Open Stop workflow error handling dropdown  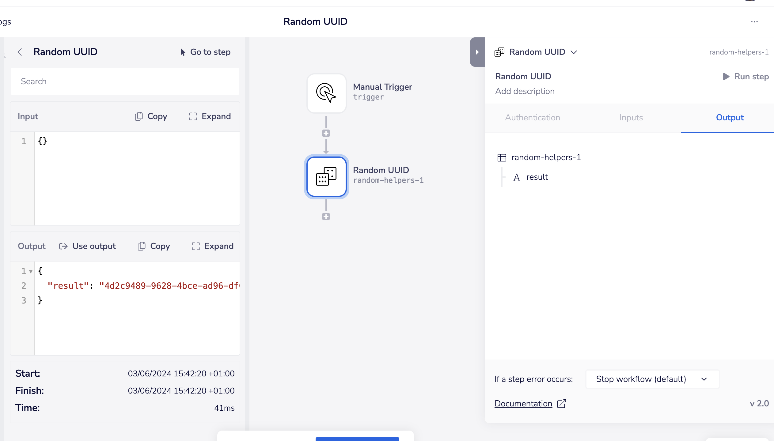652,379
